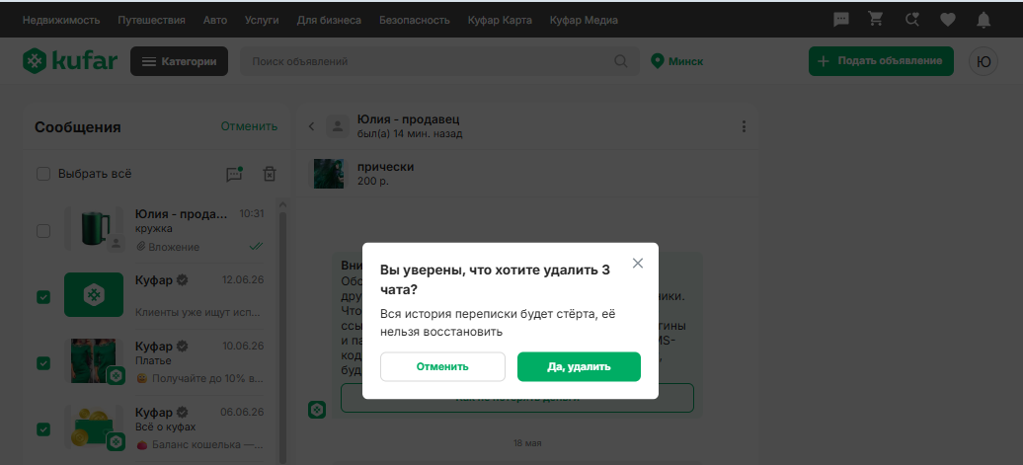Uncheck the Куфар Всё о куфах checkbox

click(43, 429)
